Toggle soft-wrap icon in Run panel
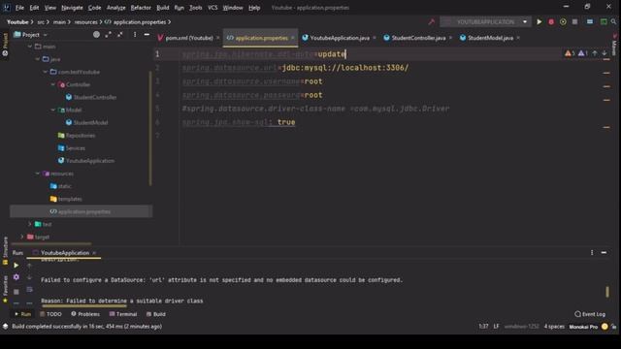Viewport: 621px width, 349px height. tap(29, 290)
